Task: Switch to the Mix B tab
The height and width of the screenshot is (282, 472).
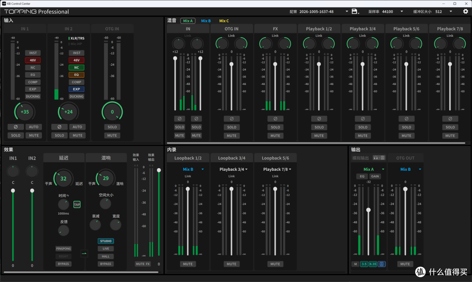Action: pyautogui.click(x=206, y=21)
